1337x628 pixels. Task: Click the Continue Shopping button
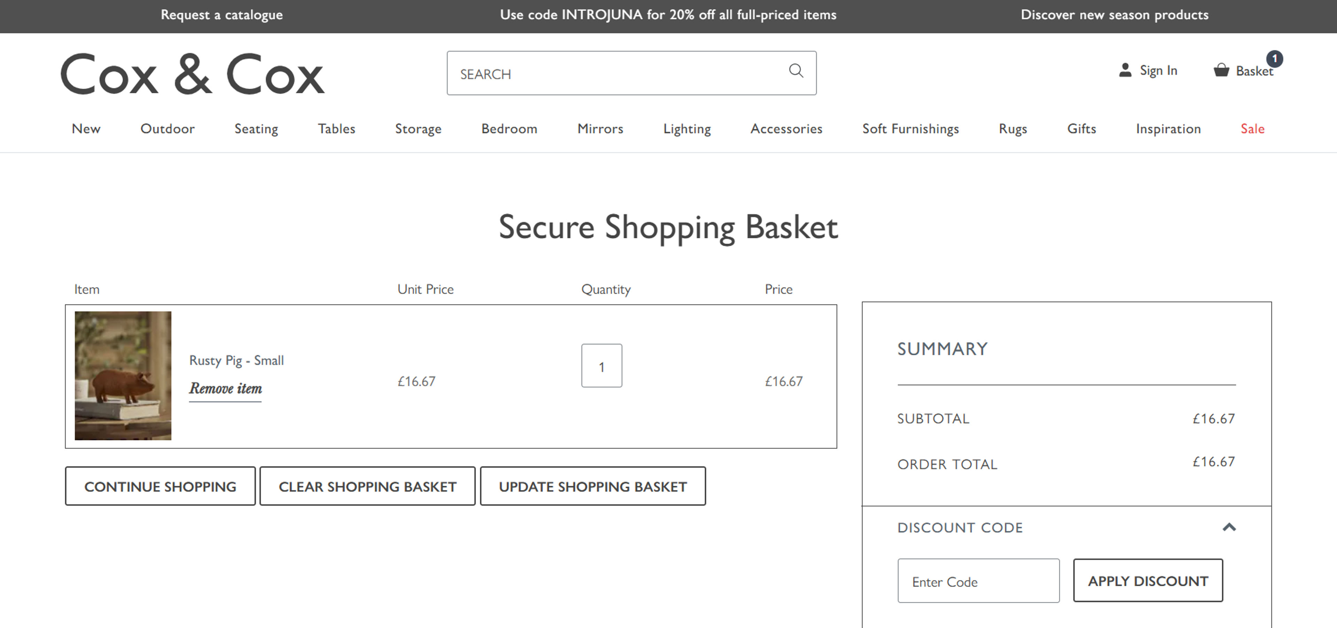tap(160, 486)
